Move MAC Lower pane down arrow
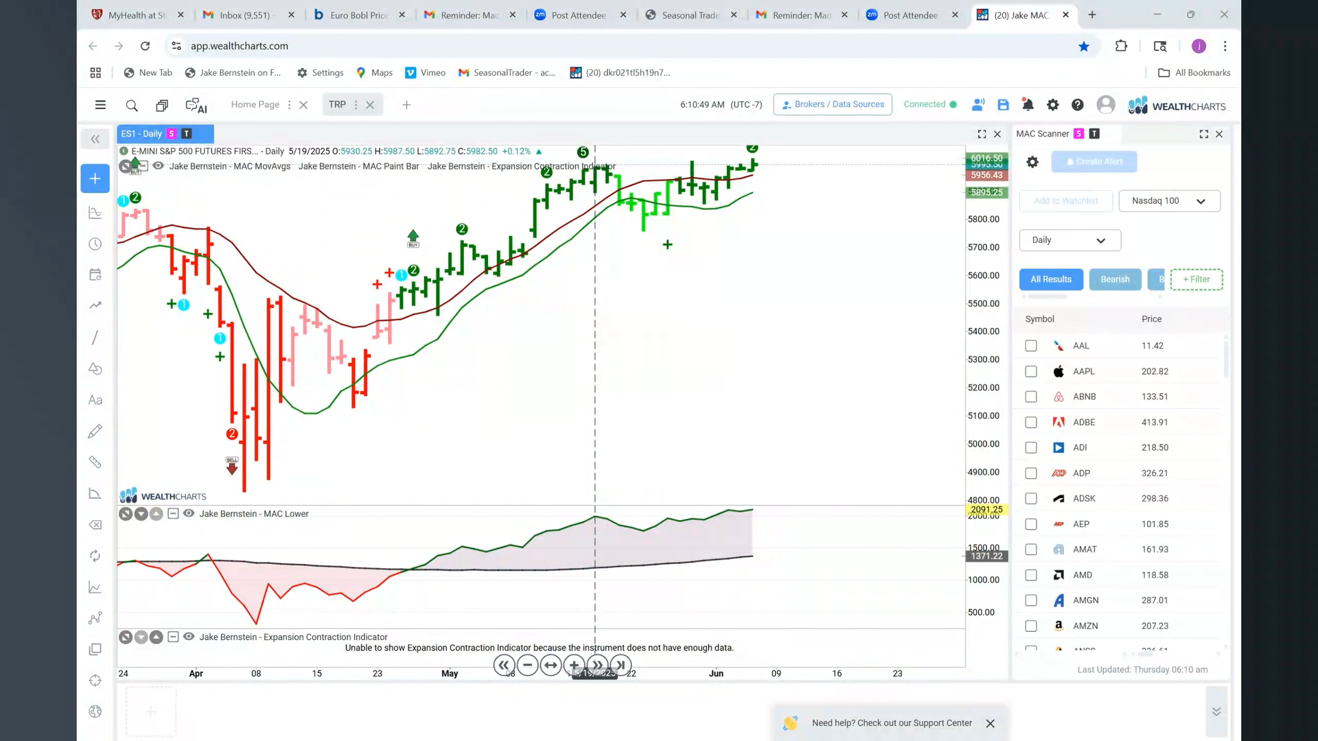1318x741 pixels. [141, 514]
